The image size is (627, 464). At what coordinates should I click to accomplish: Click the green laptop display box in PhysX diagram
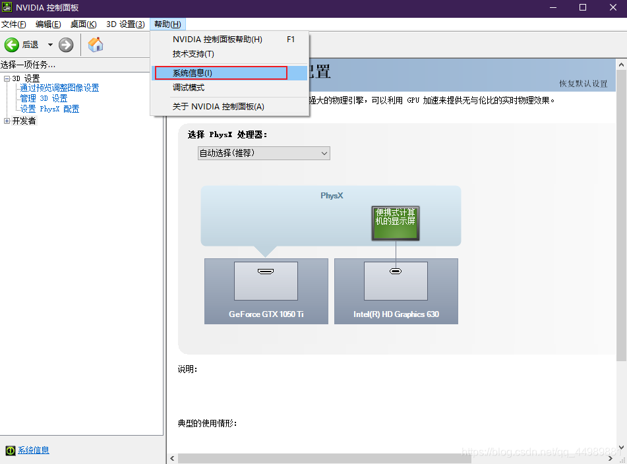click(x=396, y=223)
